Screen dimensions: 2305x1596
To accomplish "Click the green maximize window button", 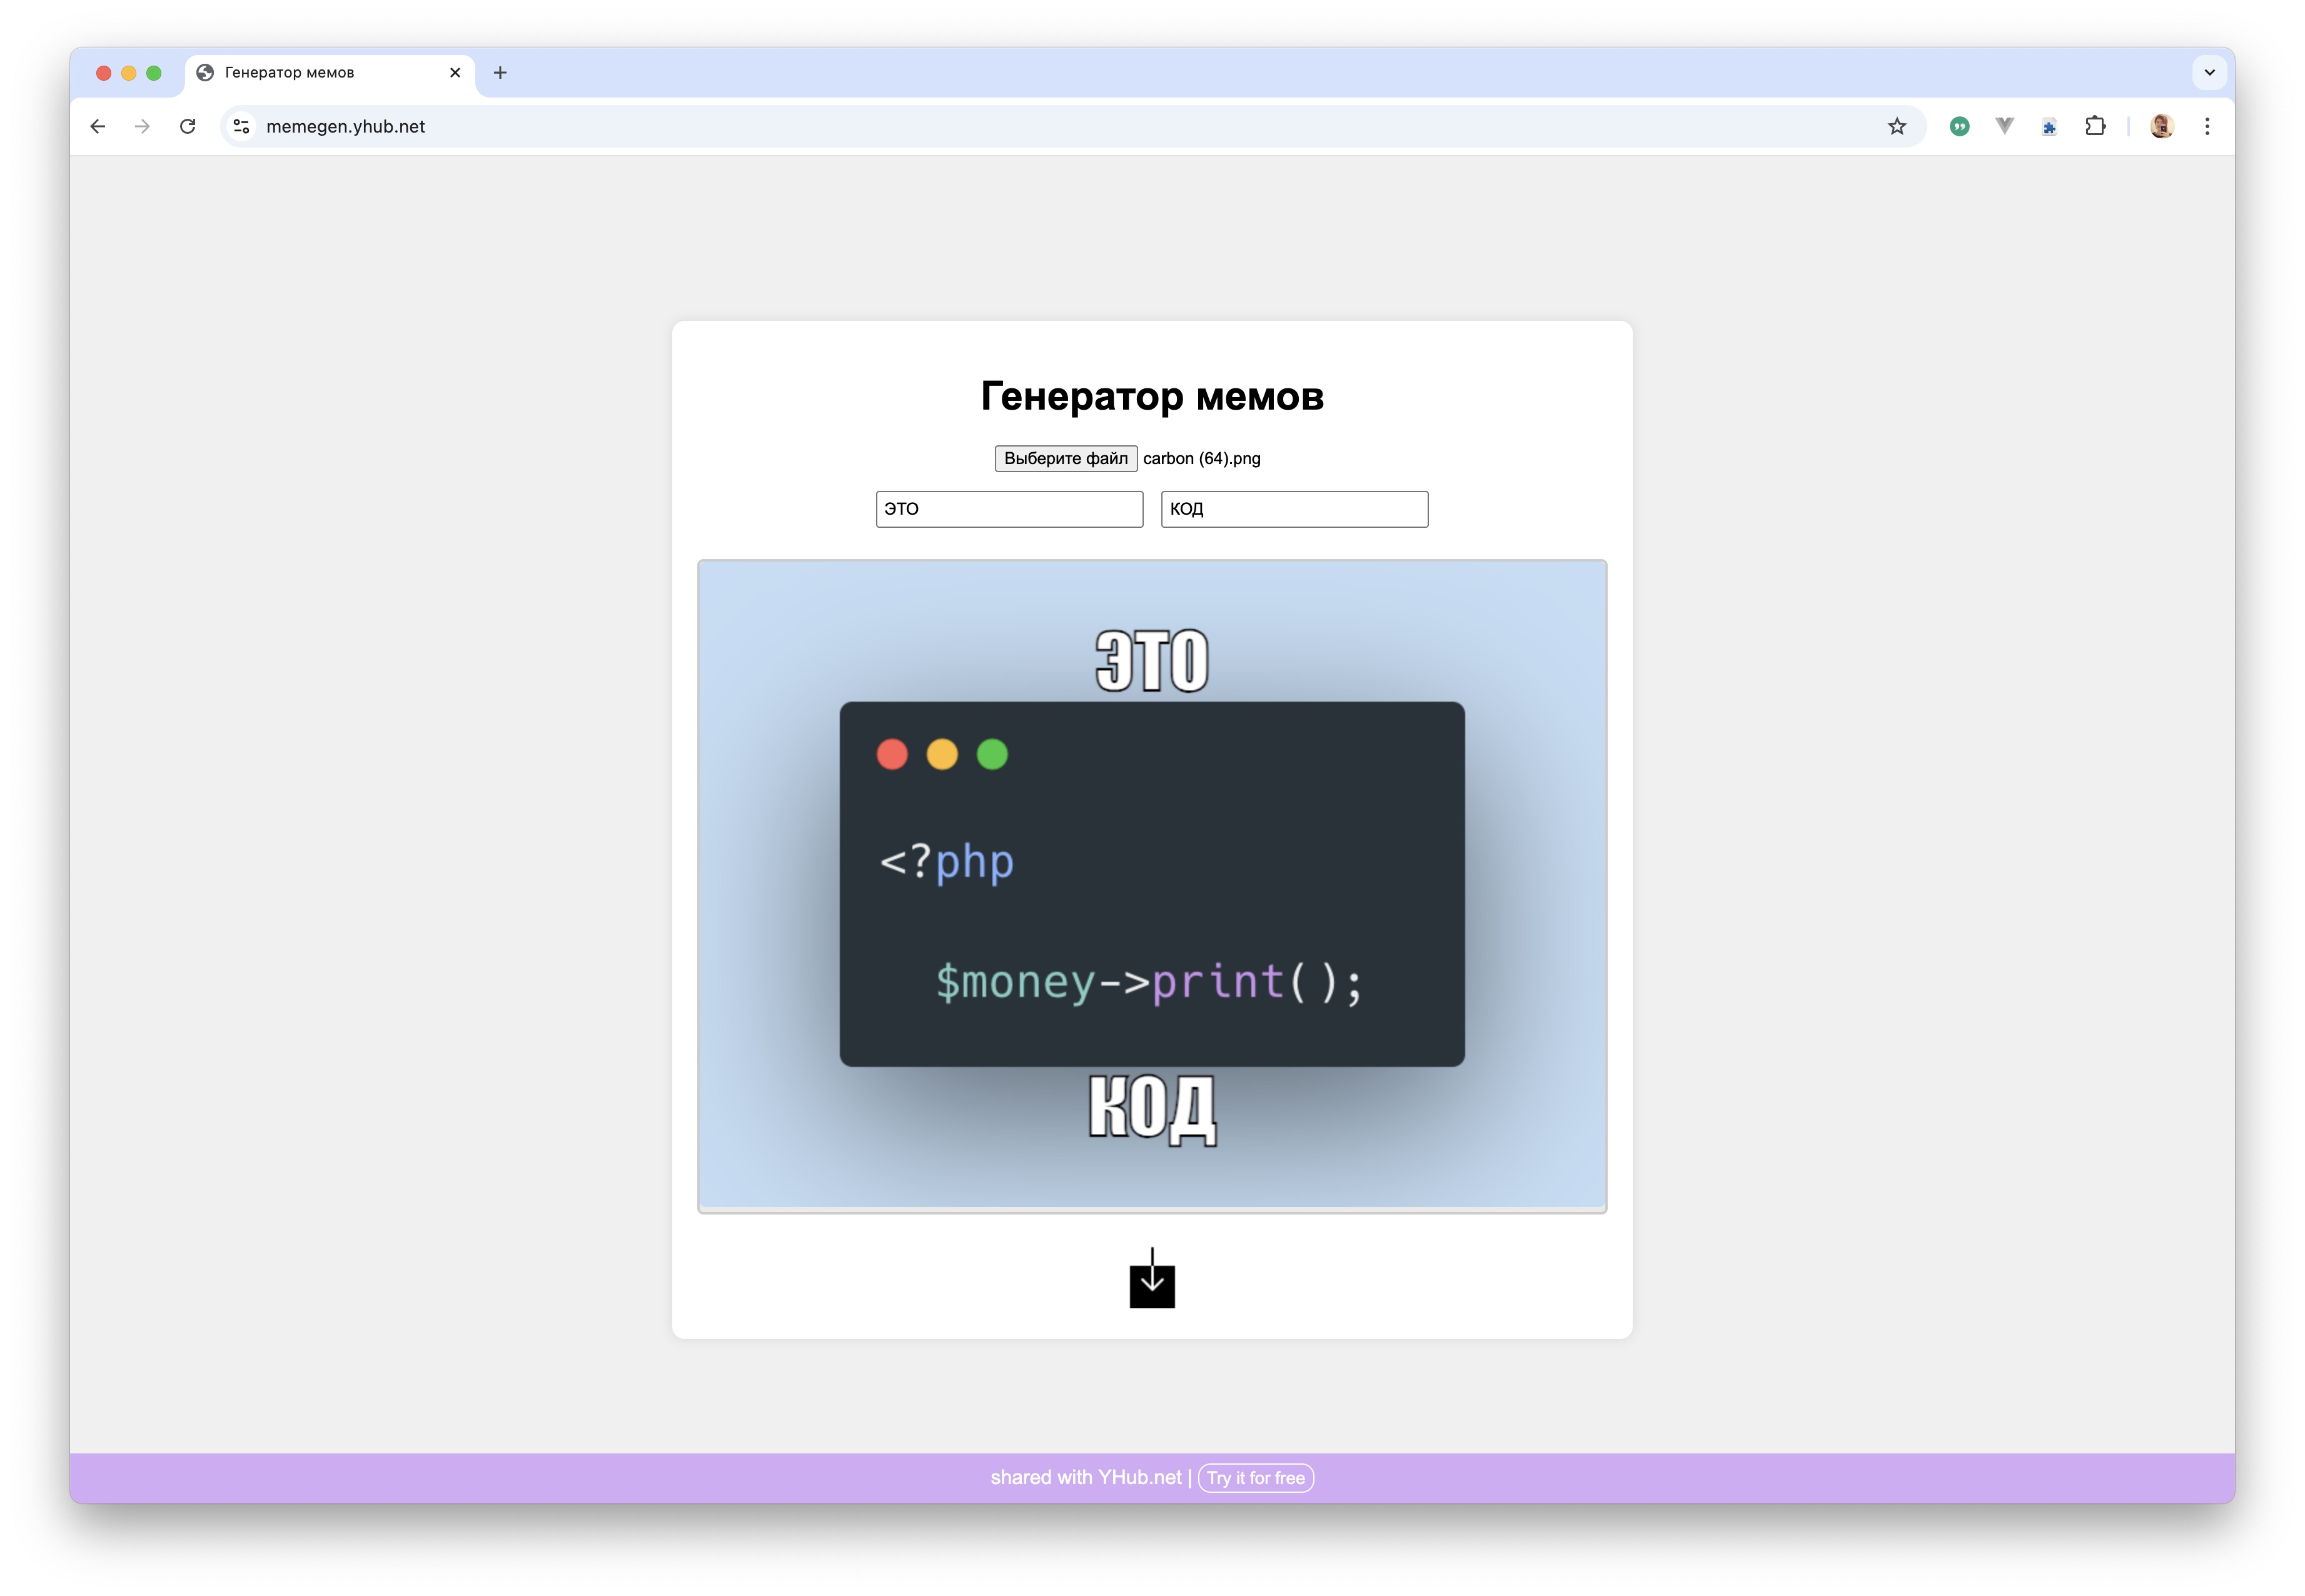I will coord(154,73).
